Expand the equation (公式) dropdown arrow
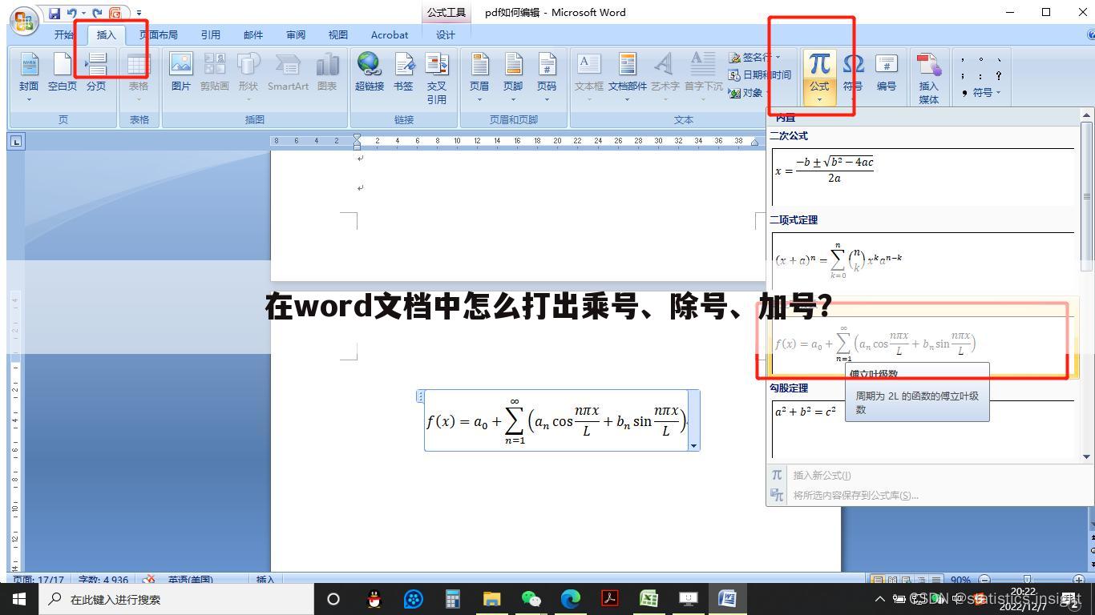This screenshot has width=1095, height=615. 819,99
